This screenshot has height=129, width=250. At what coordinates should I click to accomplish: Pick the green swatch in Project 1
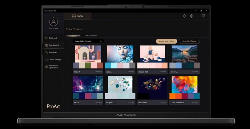coord(88,65)
